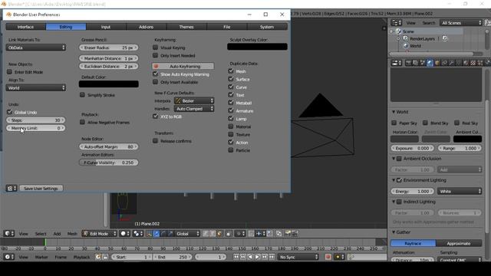
Task: Open Playback menu in timeline
Action: (81, 257)
